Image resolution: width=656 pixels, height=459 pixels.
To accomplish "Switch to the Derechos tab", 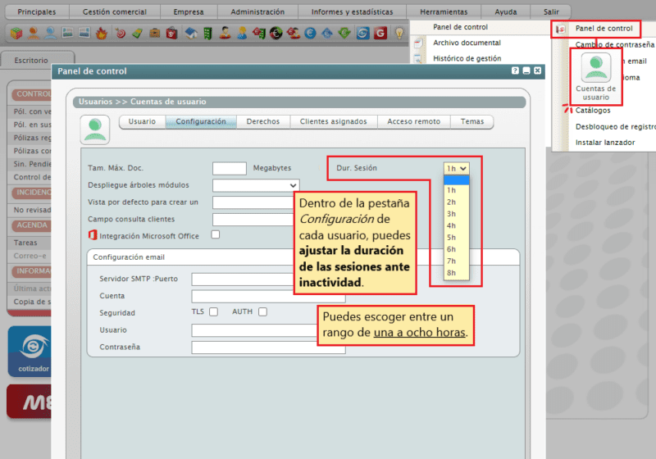I will pos(262,121).
